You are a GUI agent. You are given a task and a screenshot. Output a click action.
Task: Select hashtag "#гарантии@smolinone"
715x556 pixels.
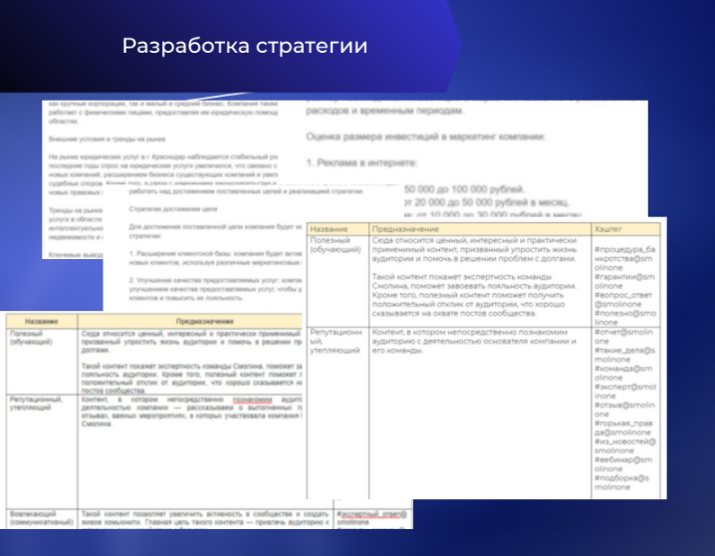(624, 281)
